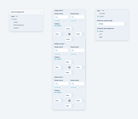Click the info icon beside container Type label

(x=104, y=11)
